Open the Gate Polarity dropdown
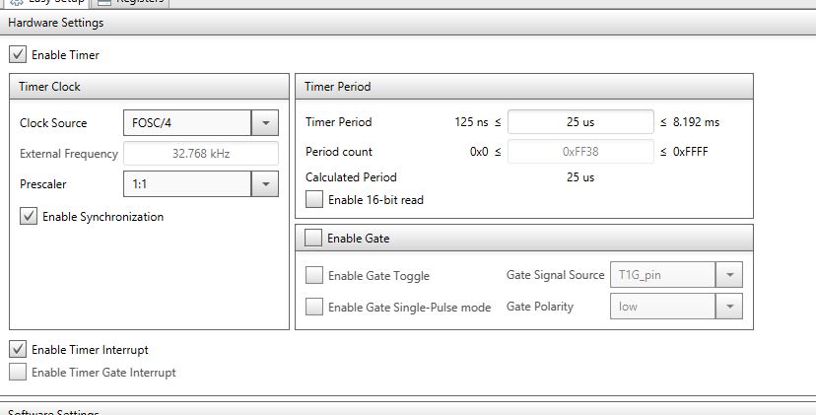 676,307
